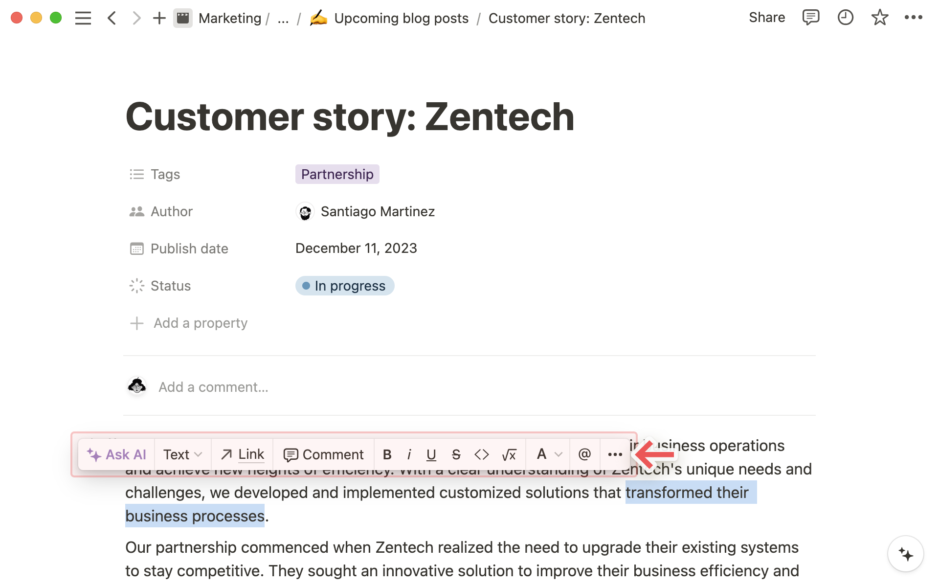Open the Text block type dropdown

(182, 455)
